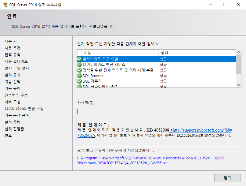Open the support.microsoft.com KB 4052908 link
The height and width of the screenshot is (186, 246).
tap(202, 130)
